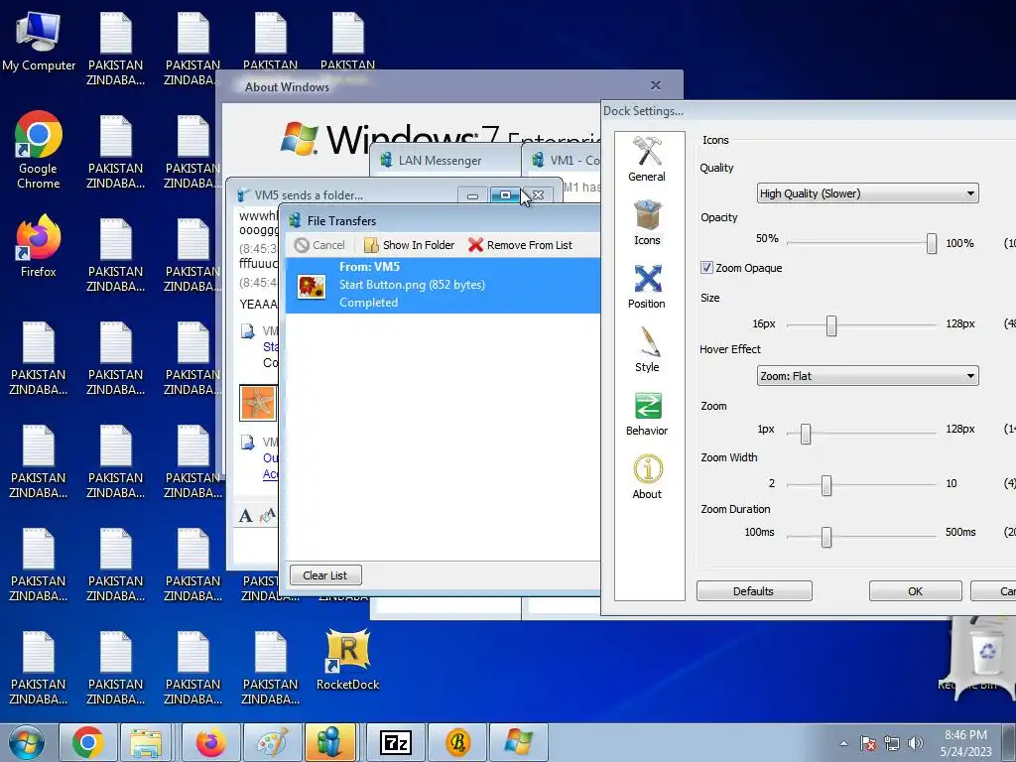Open Windows Explorer from the taskbar
This screenshot has width=1016, height=762.
tap(146, 742)
